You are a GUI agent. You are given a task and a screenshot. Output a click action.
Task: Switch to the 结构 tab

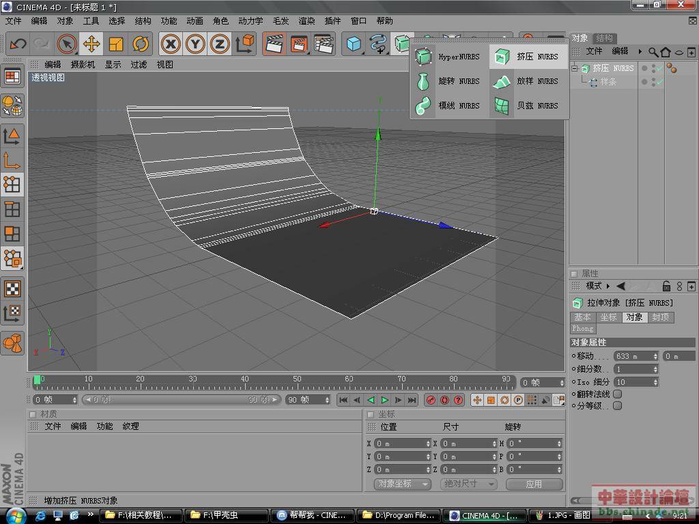[604, 38]
